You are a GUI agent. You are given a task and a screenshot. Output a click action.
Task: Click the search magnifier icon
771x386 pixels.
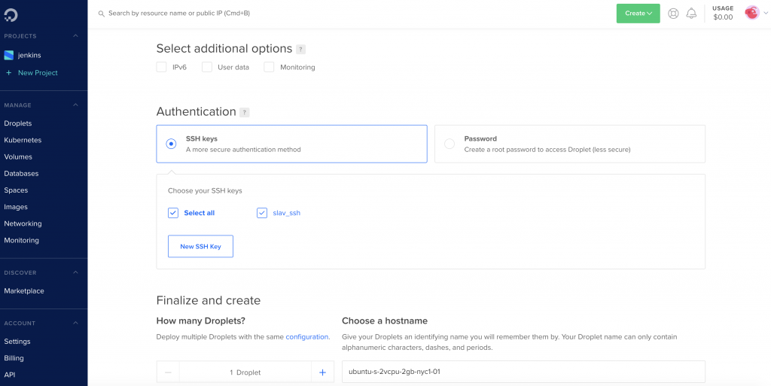coord(102,14)
